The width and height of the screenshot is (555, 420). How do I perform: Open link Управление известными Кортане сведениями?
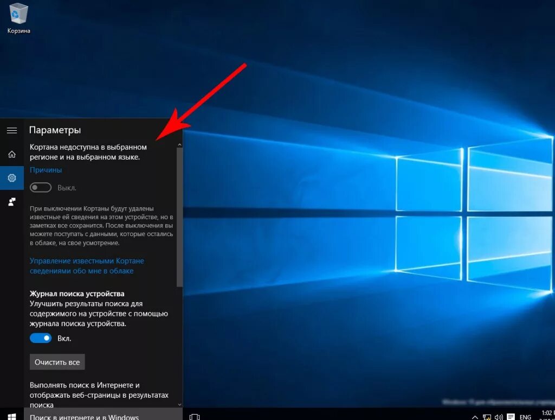coord(87,265)
